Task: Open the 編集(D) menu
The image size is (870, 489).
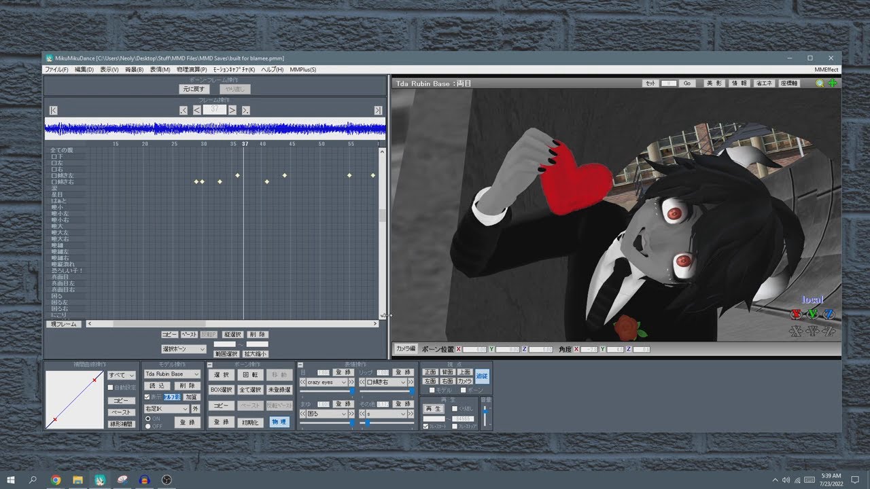Action: [x=84, y=69]
